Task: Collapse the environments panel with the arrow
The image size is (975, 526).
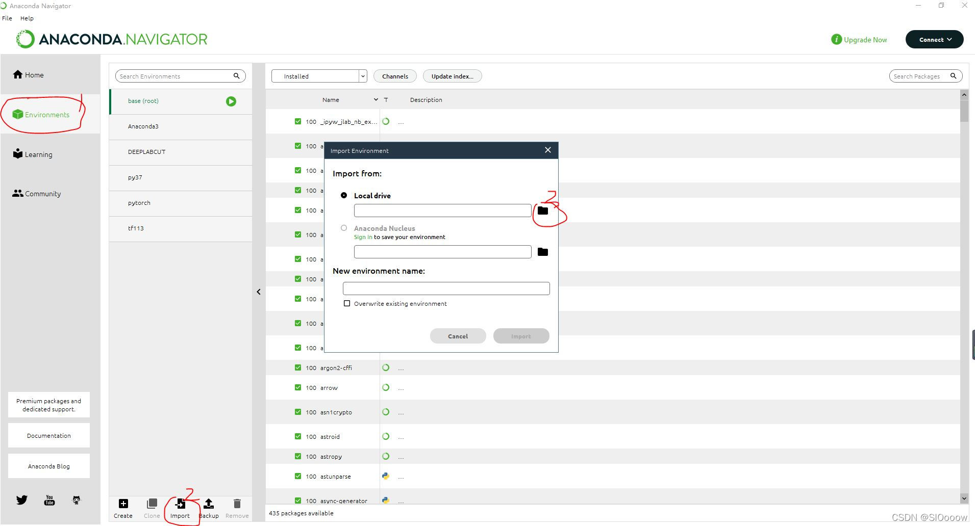Action: 259,292
